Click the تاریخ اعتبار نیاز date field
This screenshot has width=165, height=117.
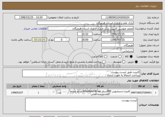pyautogui.click(x=117, y=40)
